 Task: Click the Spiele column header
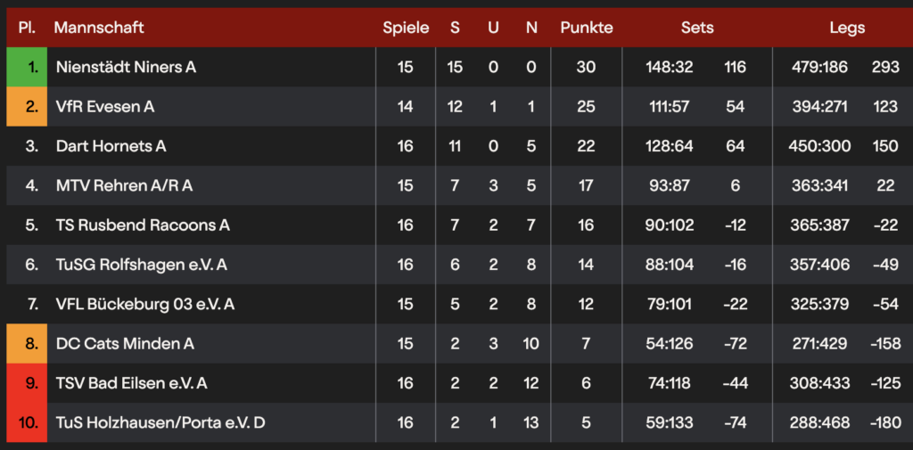tap(406, 28)
